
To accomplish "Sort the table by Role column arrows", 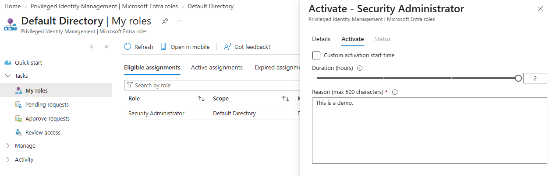I will point(202,99).
